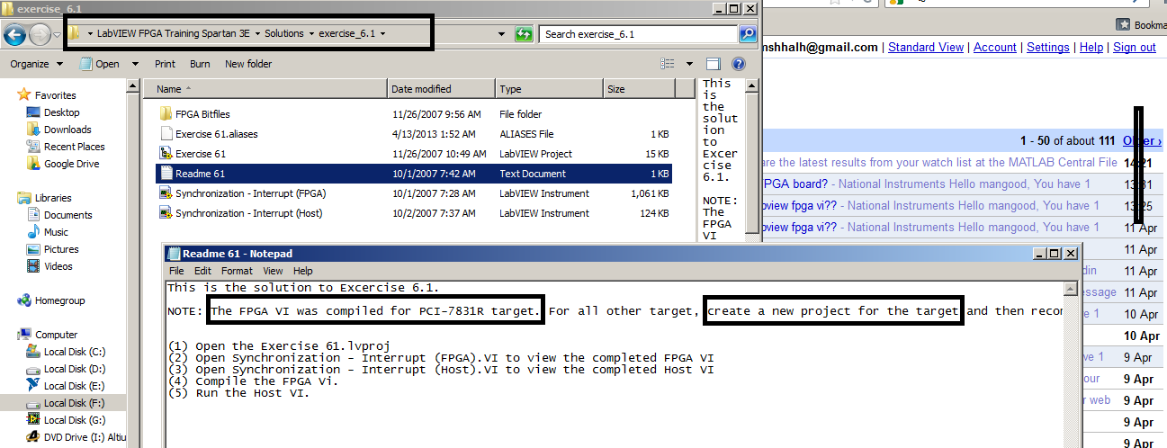Sort files by Date modified column
1167x448 pixels.
click(441, 89)
